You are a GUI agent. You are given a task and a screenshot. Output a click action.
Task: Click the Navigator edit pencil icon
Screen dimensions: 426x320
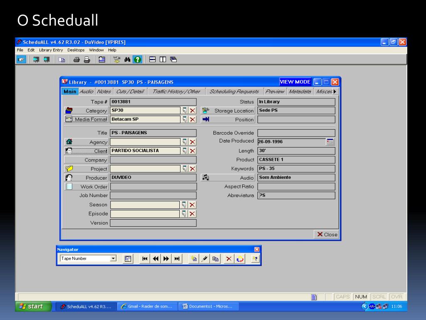click(205, 259)
